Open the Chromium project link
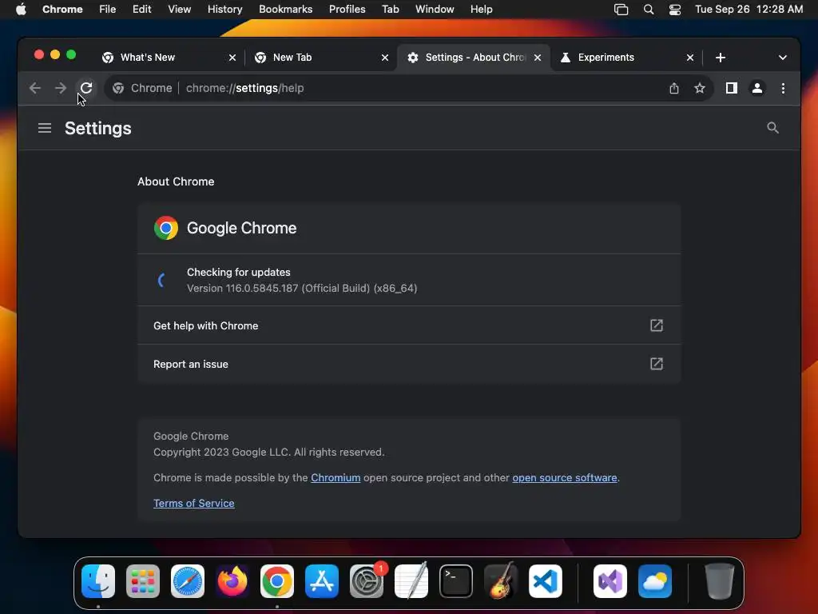Image resolution: width=818 pixels, height=614 pixels. click(x=336, y=478)
